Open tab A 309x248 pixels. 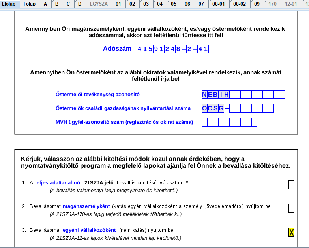45,4
